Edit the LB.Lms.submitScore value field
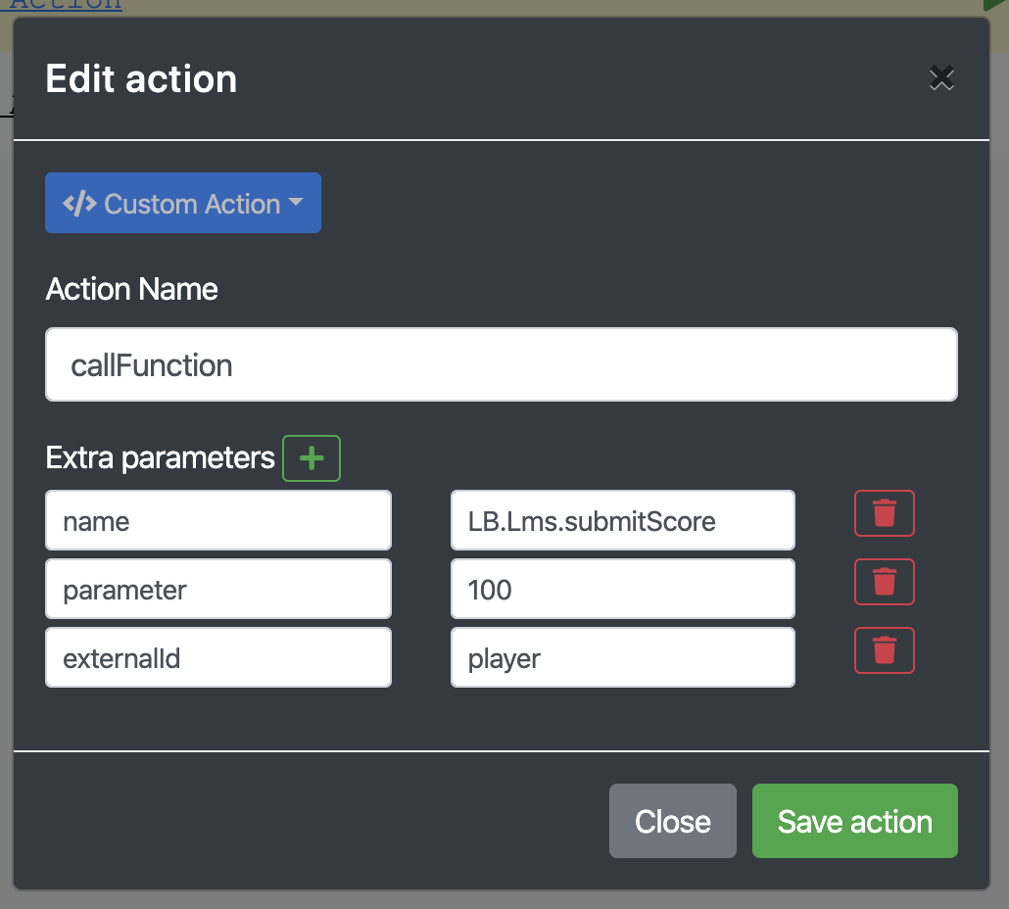 pos(622,521)
